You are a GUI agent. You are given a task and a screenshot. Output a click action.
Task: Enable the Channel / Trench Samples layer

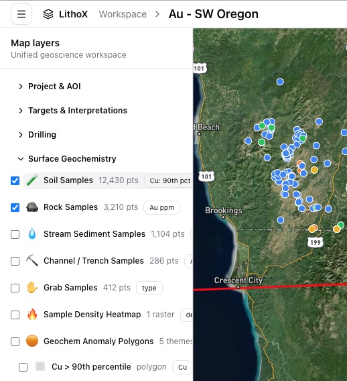click(x=15, y=261)
